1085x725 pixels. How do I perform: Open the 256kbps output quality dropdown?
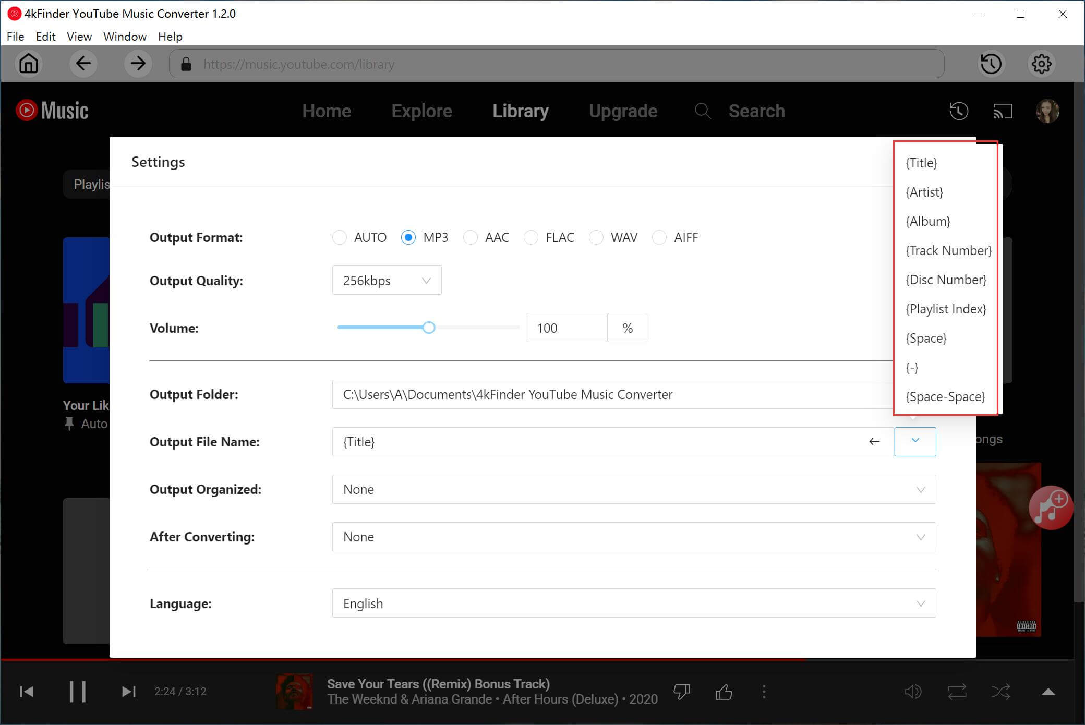click(387, 281)
